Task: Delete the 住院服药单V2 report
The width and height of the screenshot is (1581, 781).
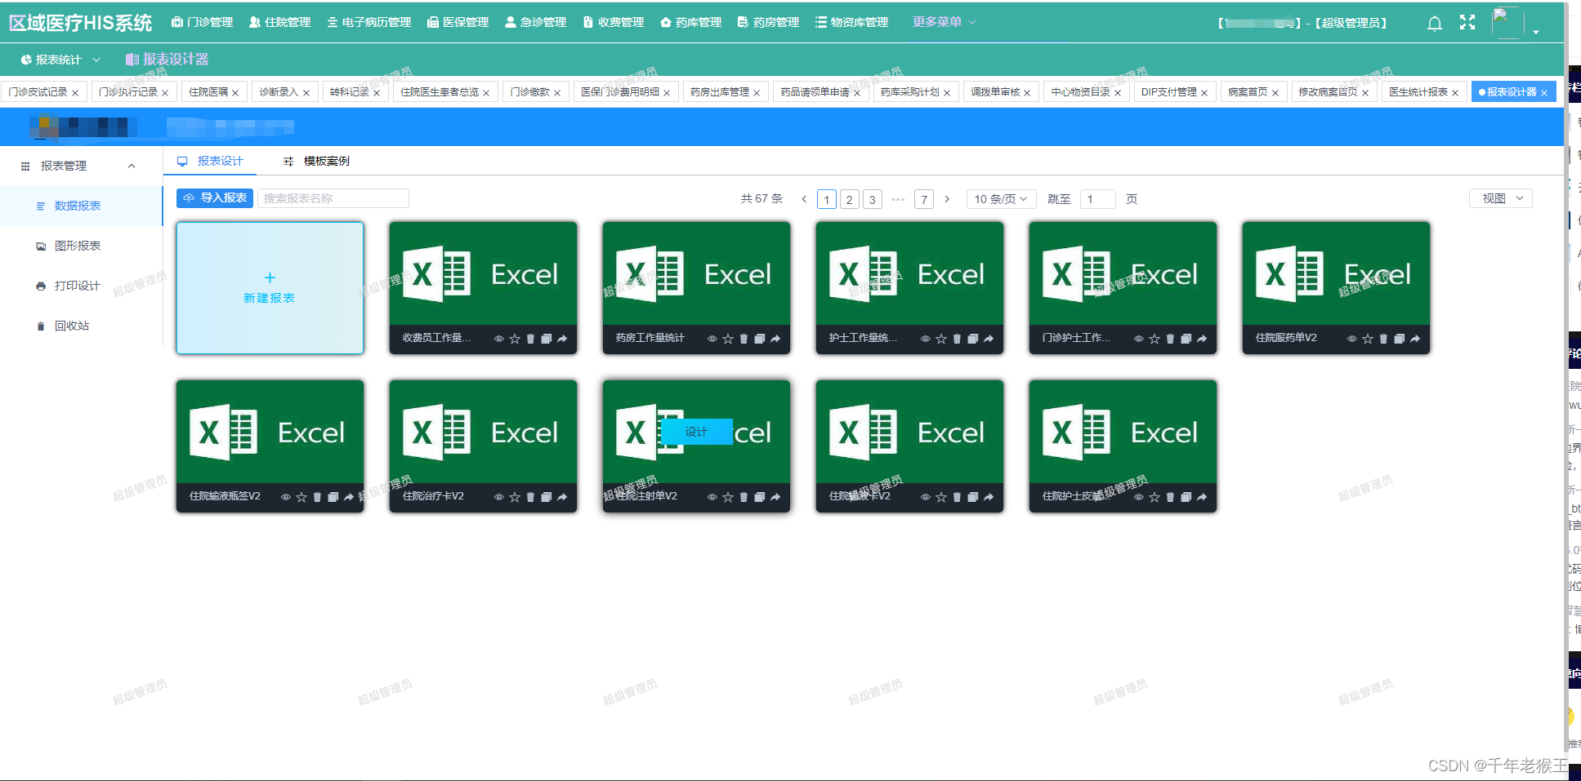Action: [x=1383, y=339]
